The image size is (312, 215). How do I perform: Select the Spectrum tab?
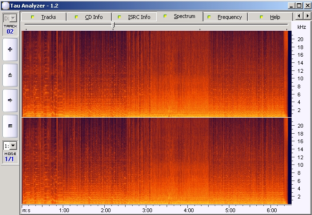(180, 17)
